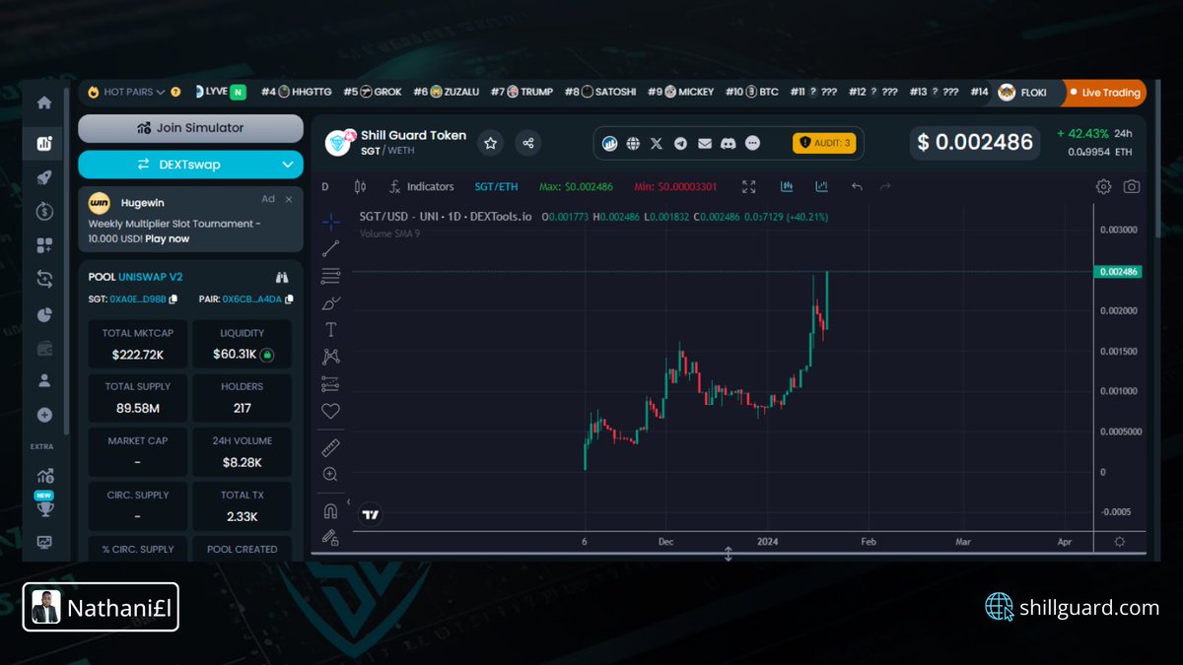Select the zoom in tool

pos(330,475)
